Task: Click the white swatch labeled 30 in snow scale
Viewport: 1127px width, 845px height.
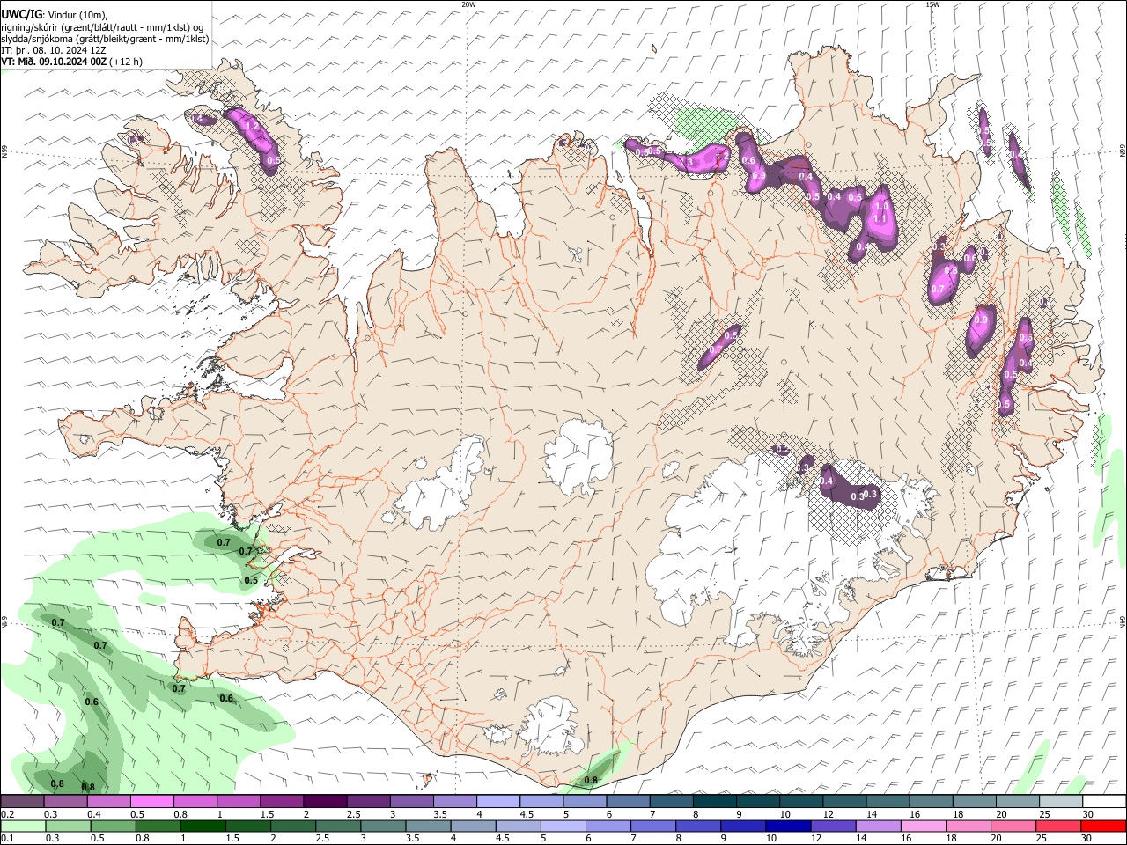Action: (1104, 801)
